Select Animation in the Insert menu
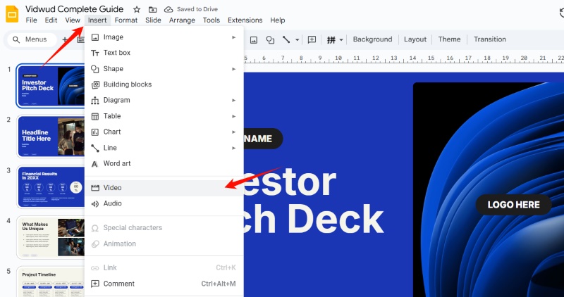This screenshot has height=297, width=564. [x=164, y=244]
